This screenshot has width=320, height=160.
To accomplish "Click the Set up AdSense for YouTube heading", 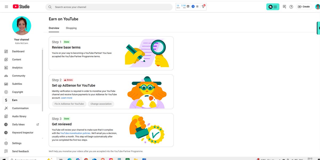I will (x=74, y=86).
